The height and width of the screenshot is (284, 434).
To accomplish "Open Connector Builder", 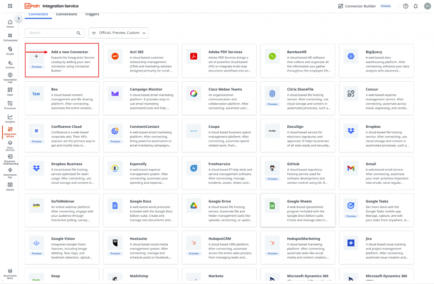I will pyautogui.click(x=357, y=6).
